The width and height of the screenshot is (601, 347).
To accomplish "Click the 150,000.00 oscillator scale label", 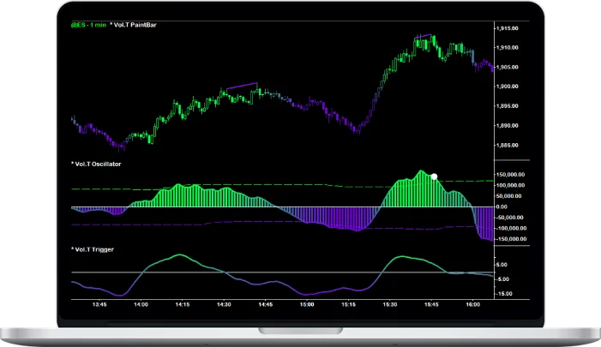I will pyautogui.click(x=513, y=173).
